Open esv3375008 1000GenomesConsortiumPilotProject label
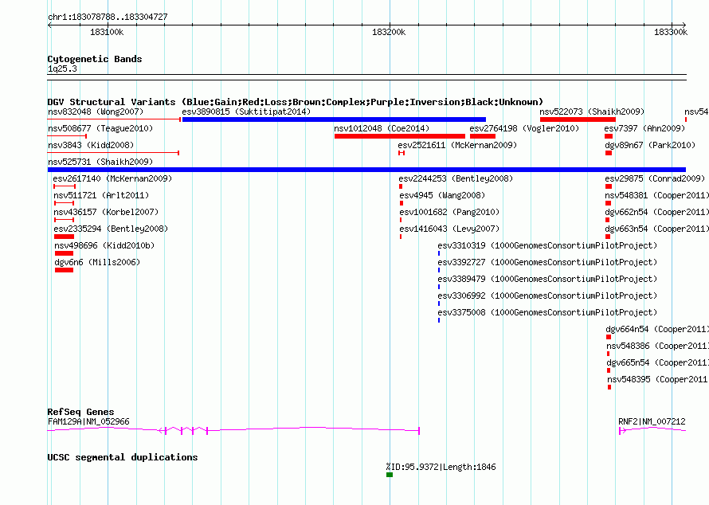The width and height of the screenshot is (709, 505). coord(547,312)
